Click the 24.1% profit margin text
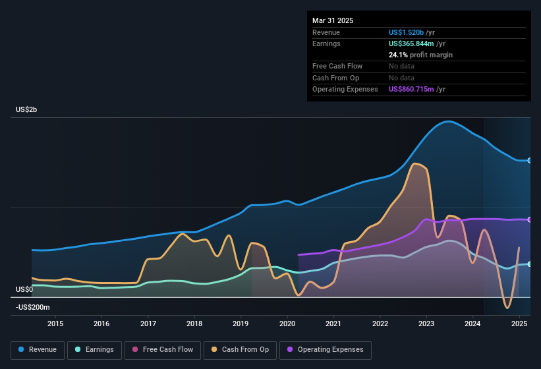Screen dimensions: 541x369 coord(420,55)
